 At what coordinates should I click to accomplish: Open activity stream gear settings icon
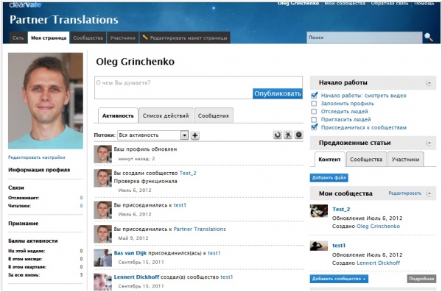298,135
